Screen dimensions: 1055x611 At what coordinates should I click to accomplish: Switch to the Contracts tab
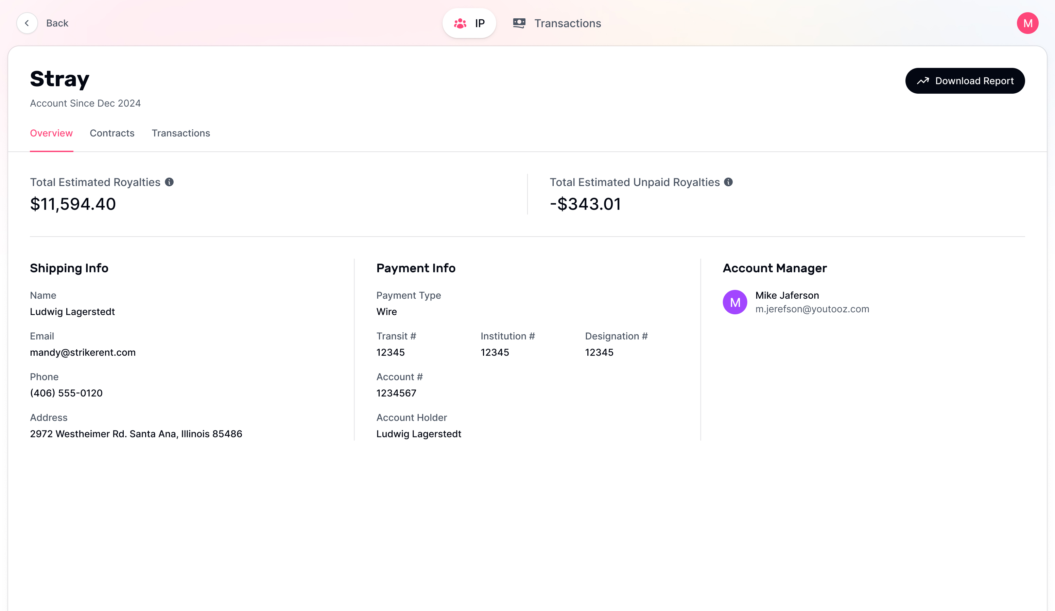coord(112,133)
